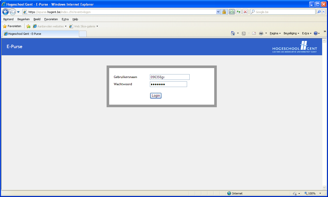Click the Wachtwoord label
The height and width of the screenshot is (197, 328).
tap(123, 84)
